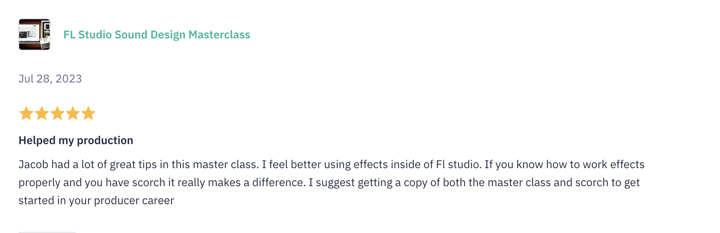
Task: Click the partially visible button below the review
Action: 47,232
